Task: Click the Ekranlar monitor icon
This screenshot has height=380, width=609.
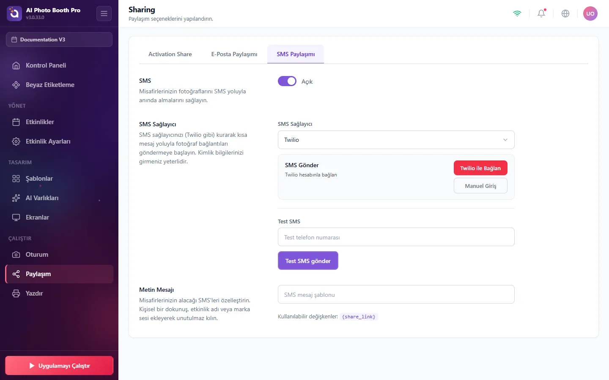Action: click(x=16, y=217)
